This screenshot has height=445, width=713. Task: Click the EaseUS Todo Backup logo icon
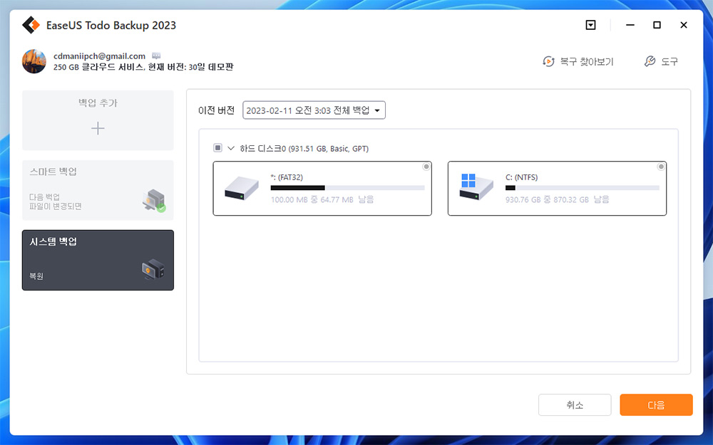click(x=31, y=26)
